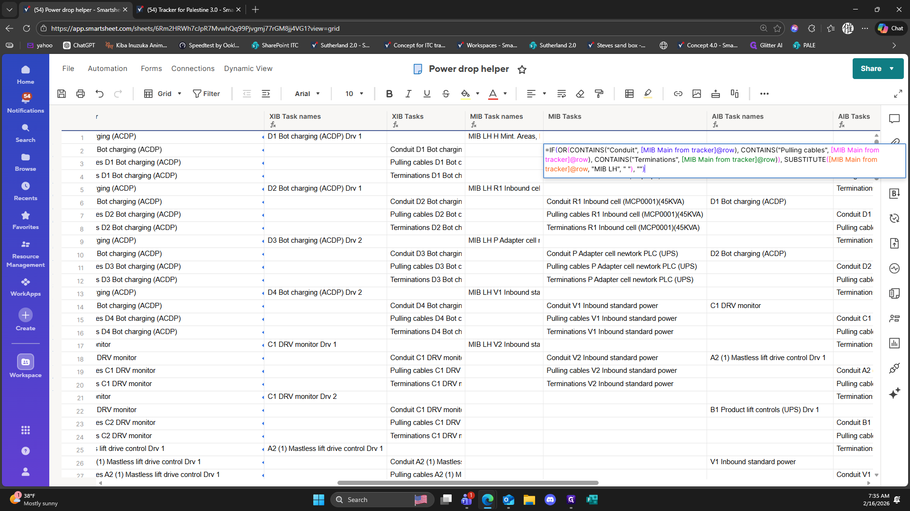
Task: Click the Filter button
Action: point(206,94)
